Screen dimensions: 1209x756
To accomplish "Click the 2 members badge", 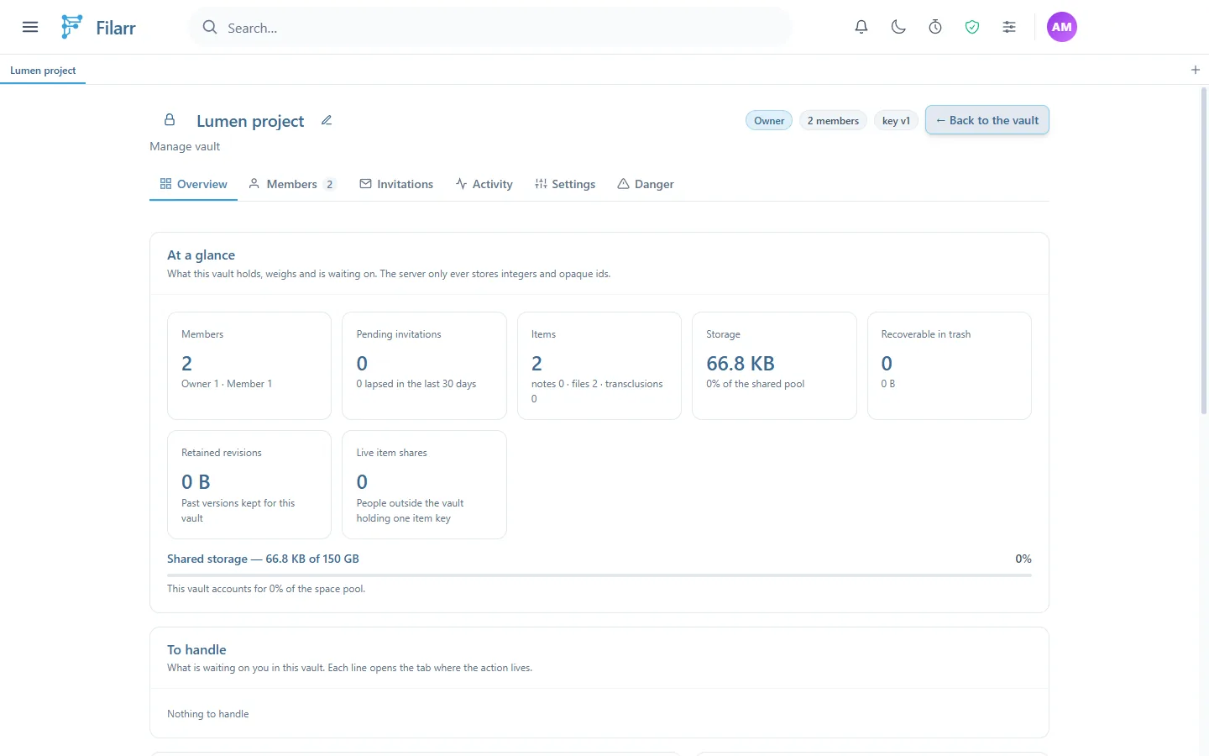I will [833, 121].
